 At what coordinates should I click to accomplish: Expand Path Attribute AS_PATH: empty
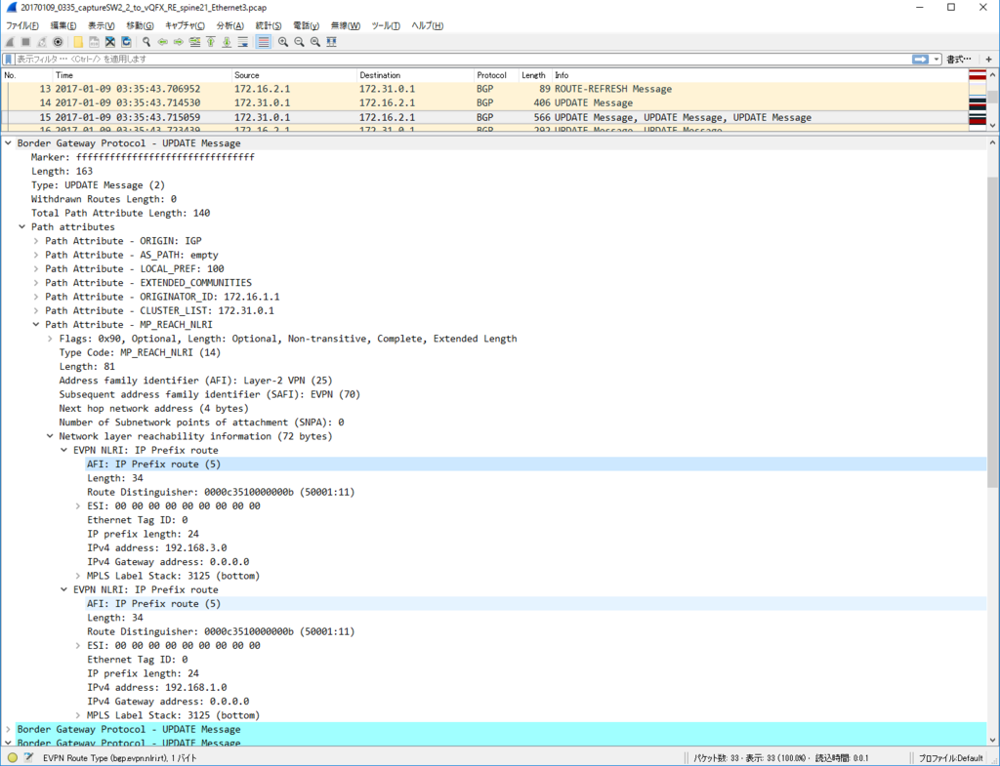pyautogui.click(x=36, y=255)
